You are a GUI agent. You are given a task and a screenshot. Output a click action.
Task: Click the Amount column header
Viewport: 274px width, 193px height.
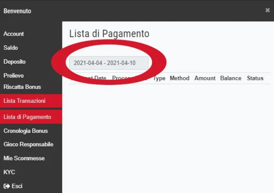click(x=205, y=78)
